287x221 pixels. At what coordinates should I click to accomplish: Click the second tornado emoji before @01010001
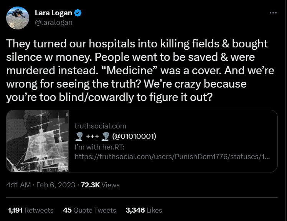point(106,136)
